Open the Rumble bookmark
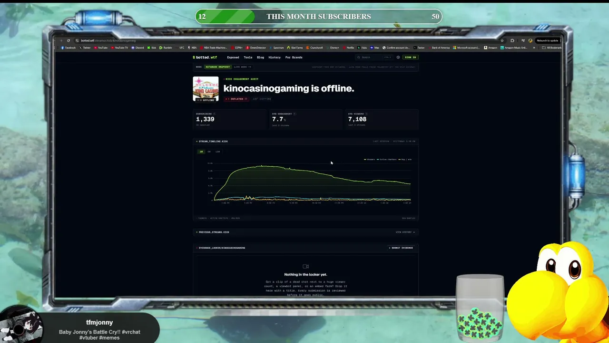 [x=166, y=48]
